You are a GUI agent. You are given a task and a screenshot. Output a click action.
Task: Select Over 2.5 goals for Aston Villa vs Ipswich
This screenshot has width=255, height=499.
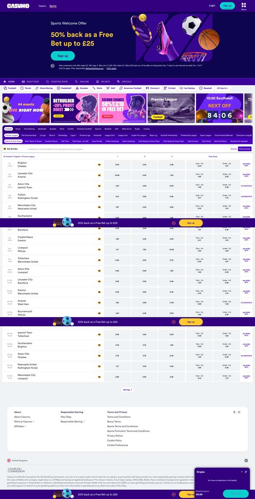point(199,186)
